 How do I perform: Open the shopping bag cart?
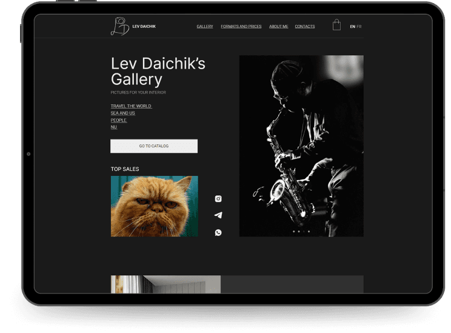click(336, 25)
